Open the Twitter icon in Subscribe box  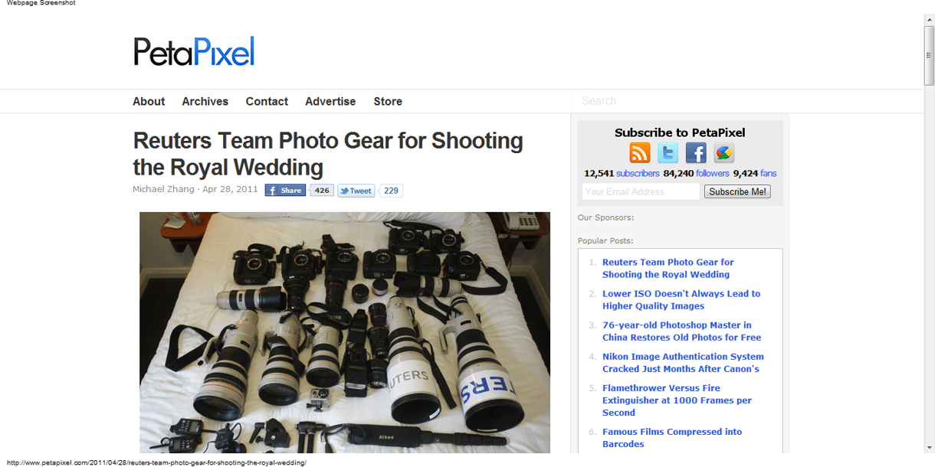668,153
